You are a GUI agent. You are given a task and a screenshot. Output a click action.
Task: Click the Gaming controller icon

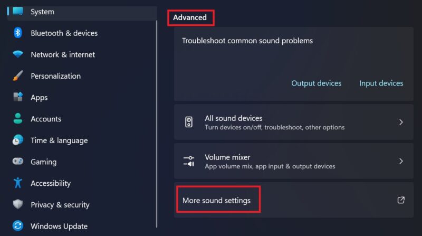tap(18, 162)
